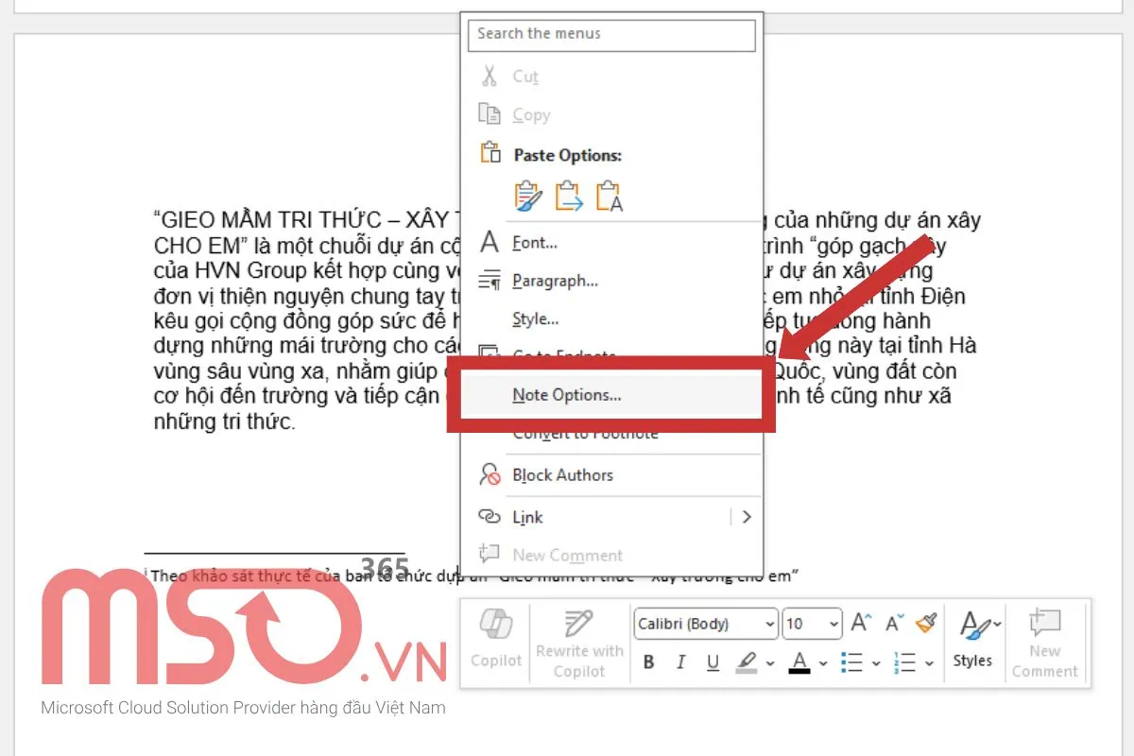Toggle Underline formatting

pos(713,662)
